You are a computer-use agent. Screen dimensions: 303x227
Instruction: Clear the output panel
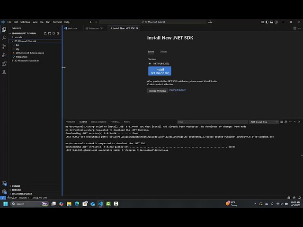coord(282,122)
